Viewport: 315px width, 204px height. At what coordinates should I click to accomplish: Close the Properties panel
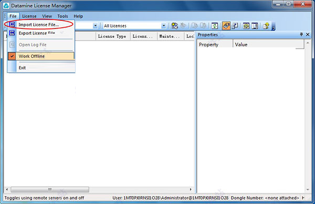[x=308, y=34]
